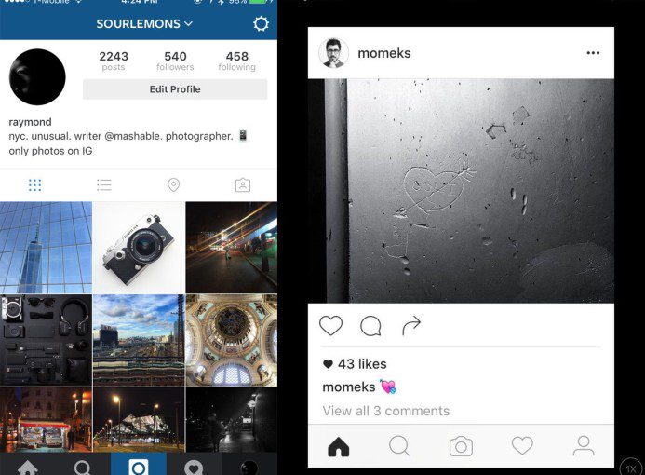This screenshot has height=475, width=645.
Task: Open activity heart in white tab bar
Action: tap(522, 446)
